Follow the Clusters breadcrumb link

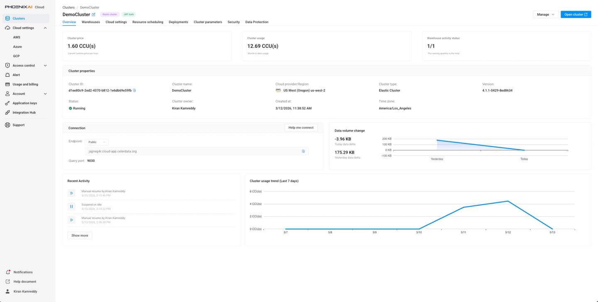(69, 7)
